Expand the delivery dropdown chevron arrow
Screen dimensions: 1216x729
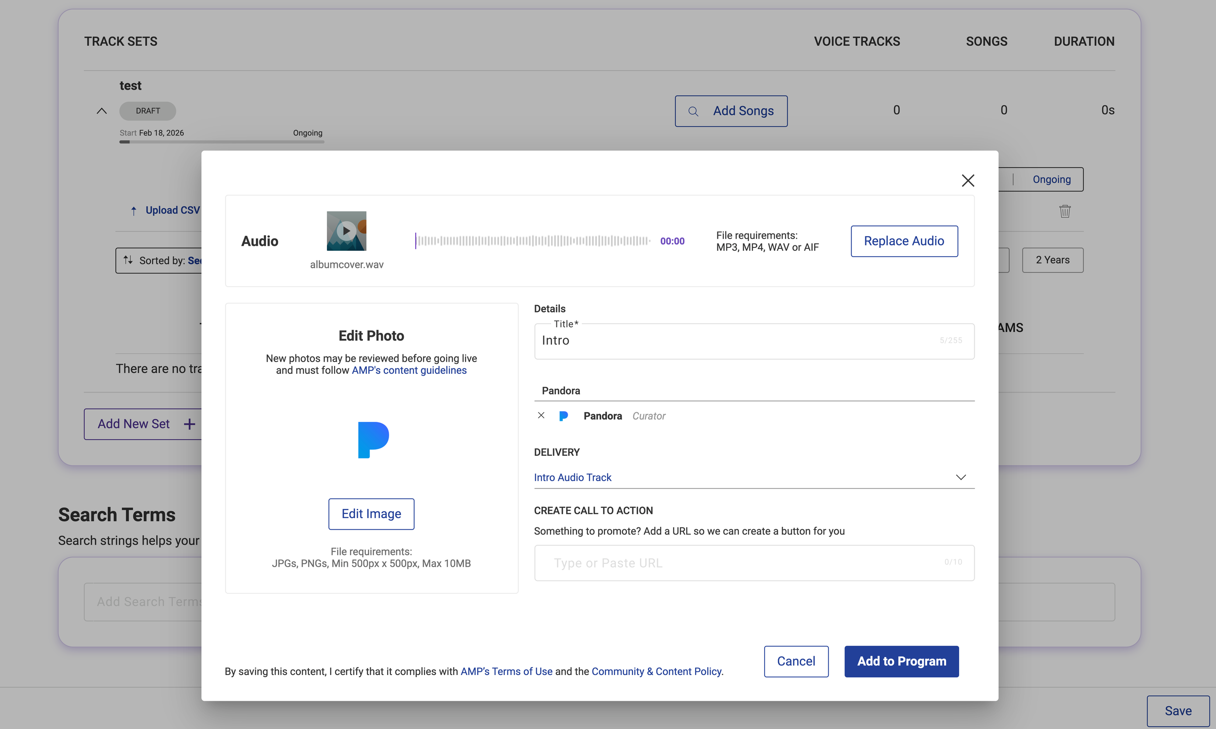coord(961,477)
